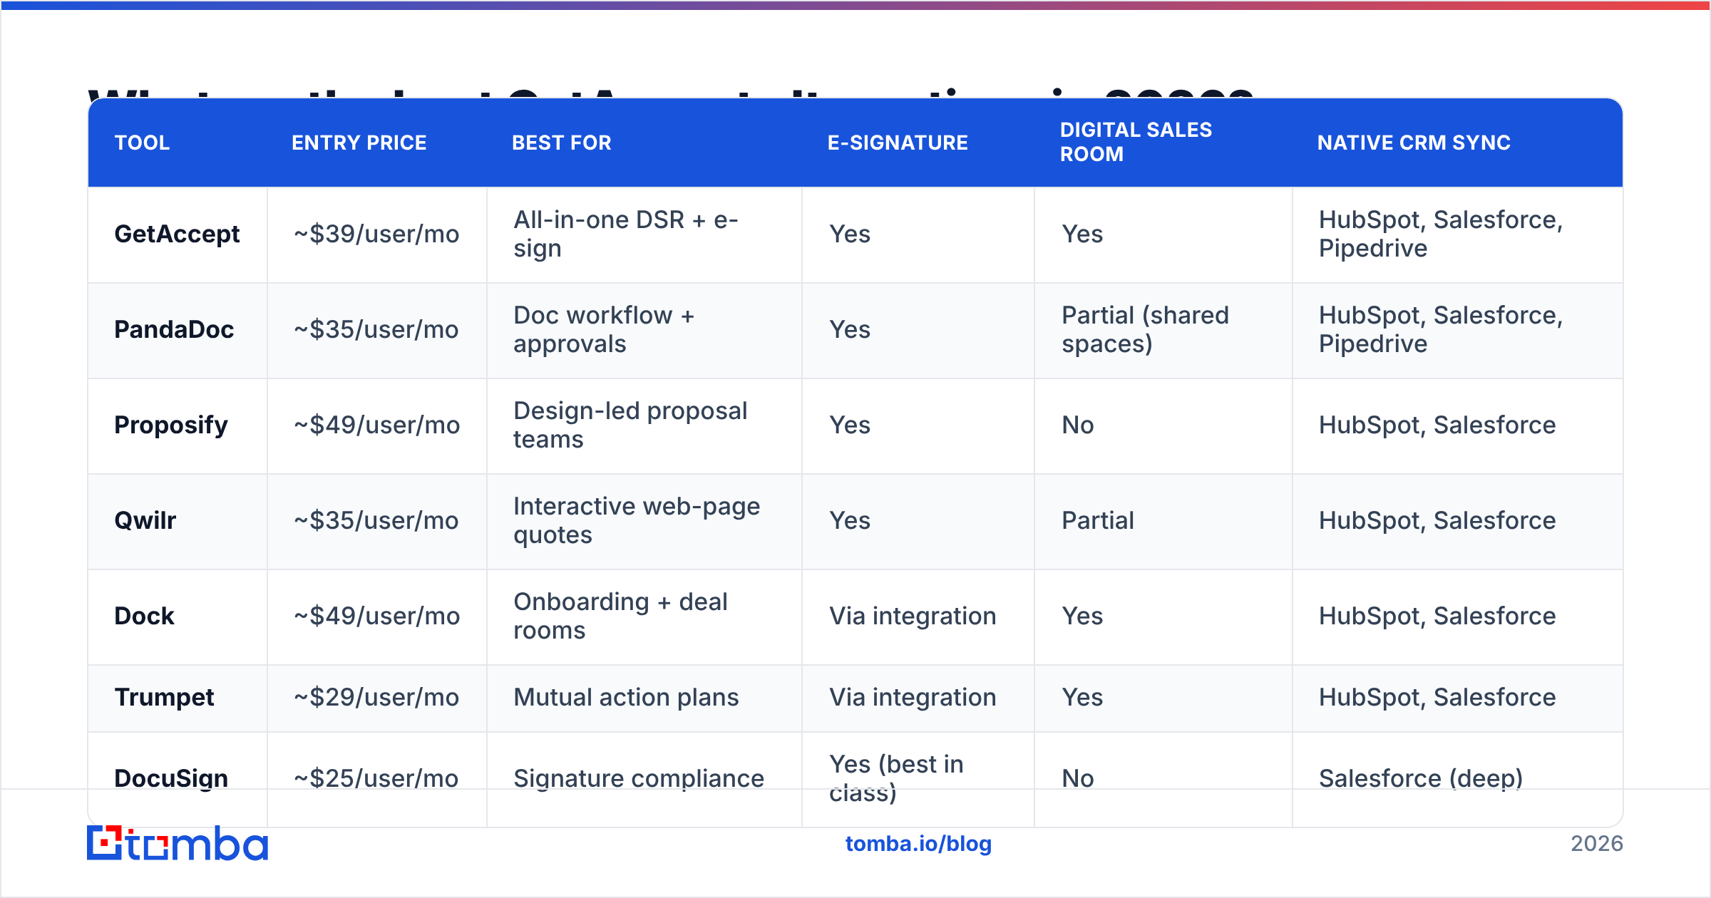Click 'Design-led proposal teams' cell
Screen dimensions: 1711x898
[644, 425]
